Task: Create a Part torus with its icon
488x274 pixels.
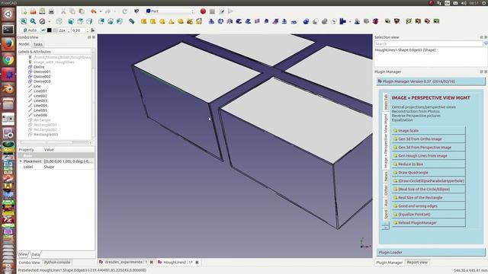Action: pyautogui.click(x=181, y=21)
